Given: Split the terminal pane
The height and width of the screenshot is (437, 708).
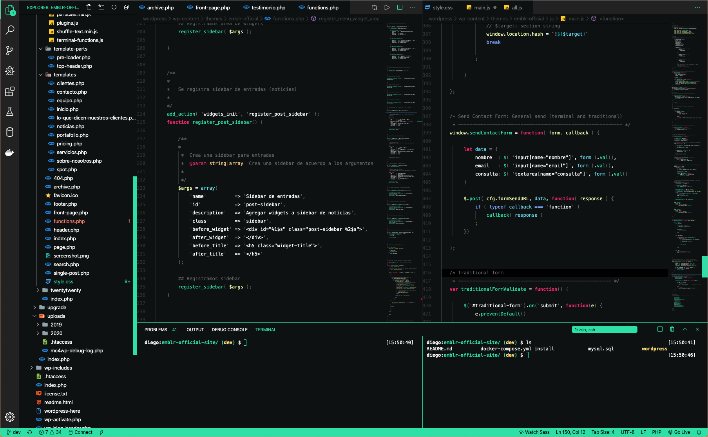Looking at the screenshot, I should tap(660, 329).
